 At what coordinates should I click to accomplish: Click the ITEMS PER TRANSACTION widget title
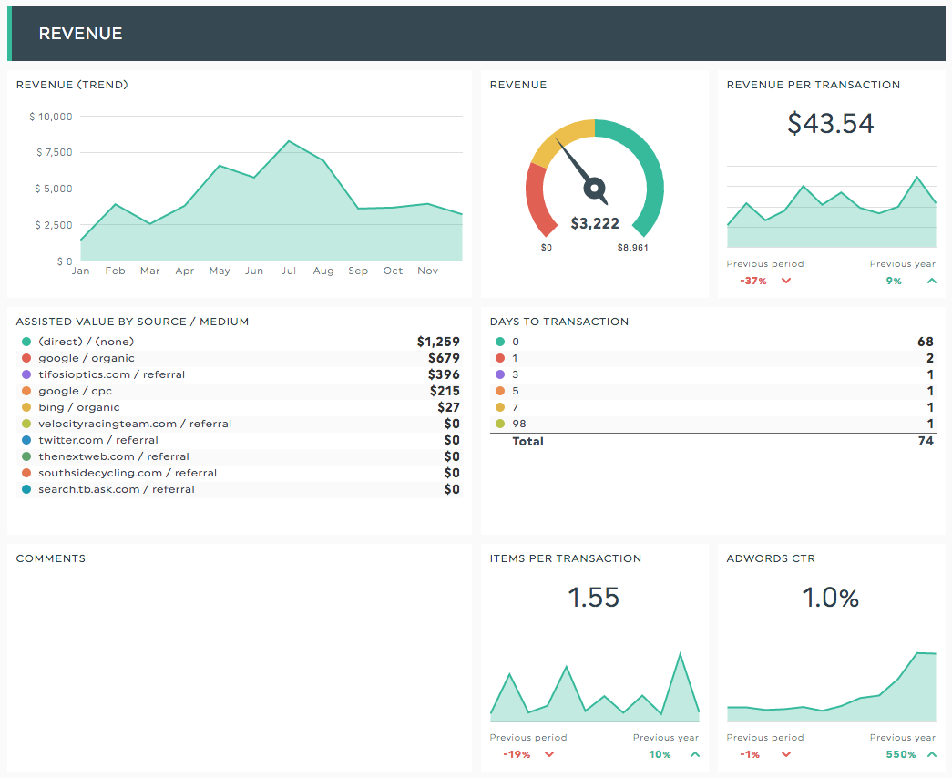566,558
